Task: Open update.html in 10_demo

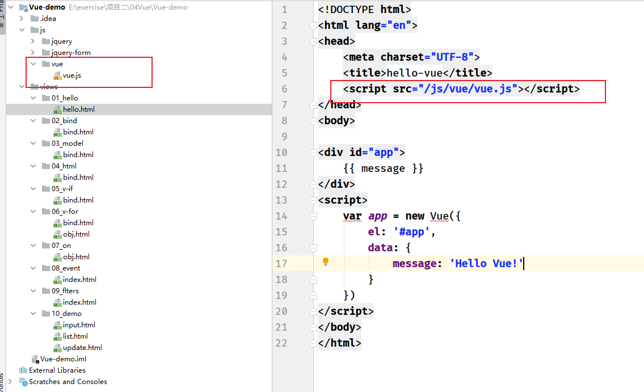Action: [82, 347]
